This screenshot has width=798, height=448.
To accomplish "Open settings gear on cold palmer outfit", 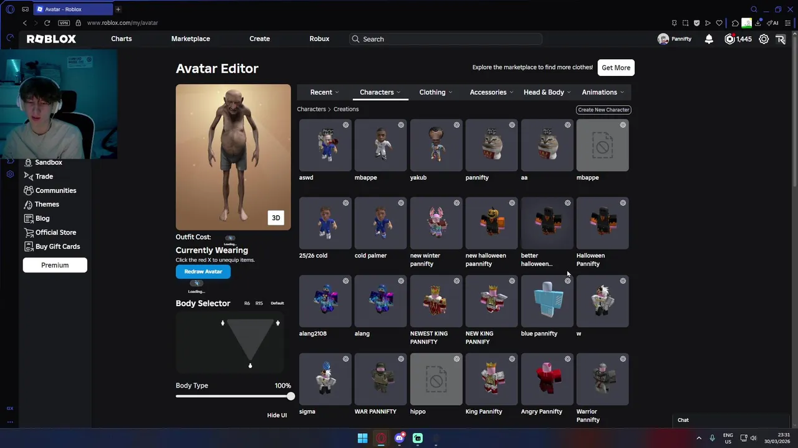I will click(401, 203).
